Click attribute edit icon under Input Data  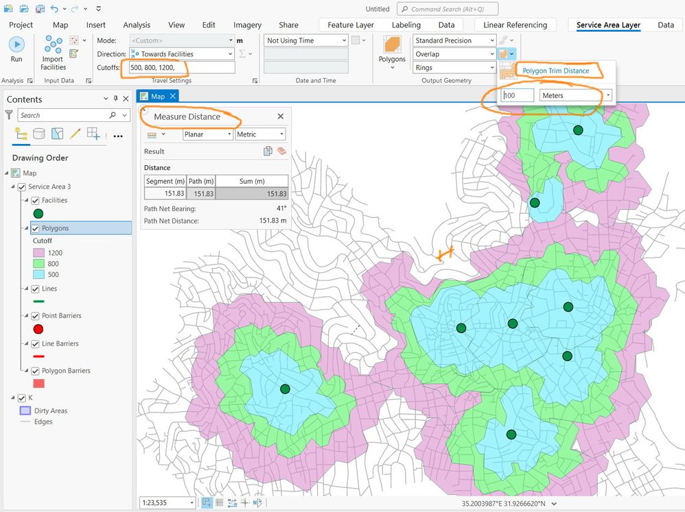pos(74,53)
